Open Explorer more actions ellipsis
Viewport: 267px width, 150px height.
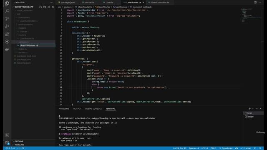point(51,2)
